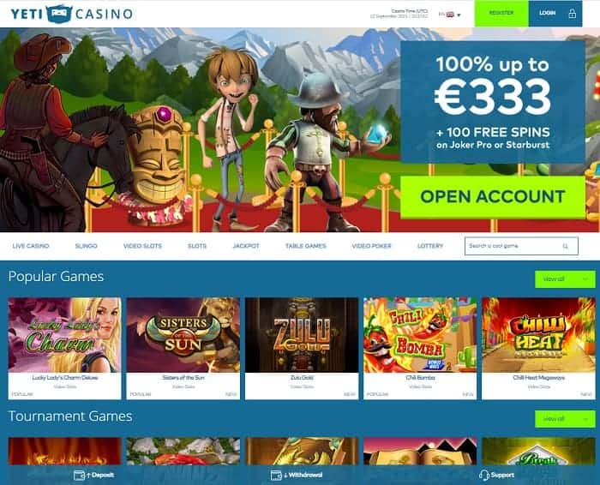The image size is (600, 485).
Task: Open the Jackpot category
Action: point(246,246)
